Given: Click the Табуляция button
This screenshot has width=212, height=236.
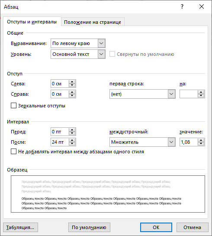Looking at the screenshot, I should pos(20,227).
